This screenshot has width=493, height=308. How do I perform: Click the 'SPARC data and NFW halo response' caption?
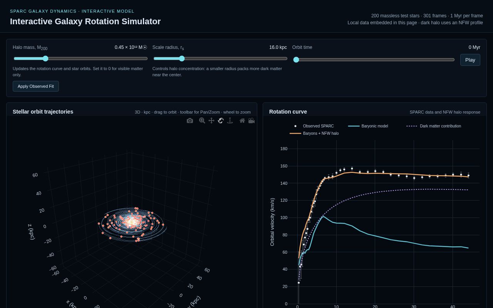445,112
